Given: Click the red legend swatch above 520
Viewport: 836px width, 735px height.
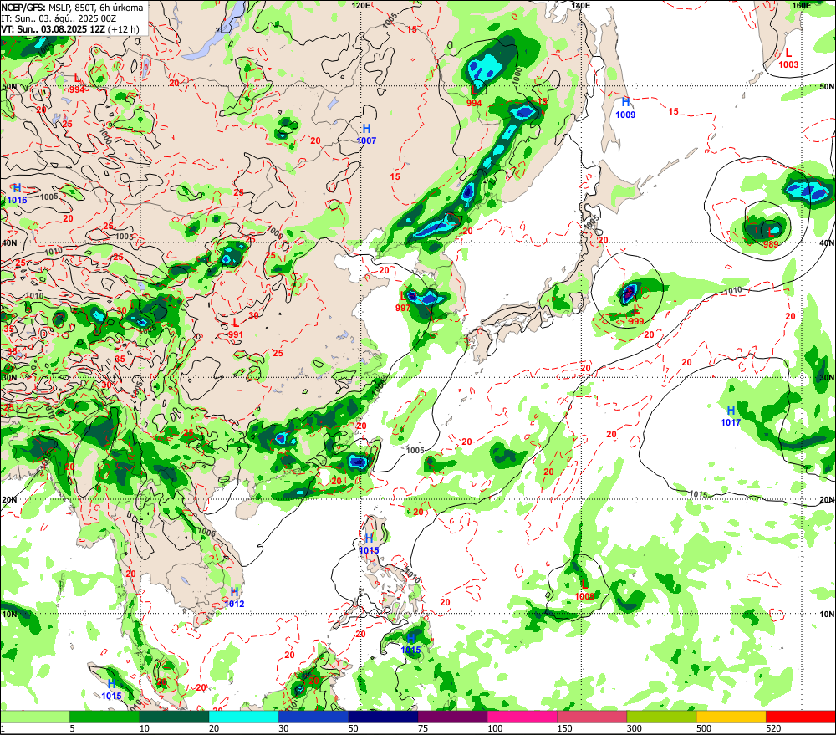Looking at the screenshot, I should click(x=801, y=717).
